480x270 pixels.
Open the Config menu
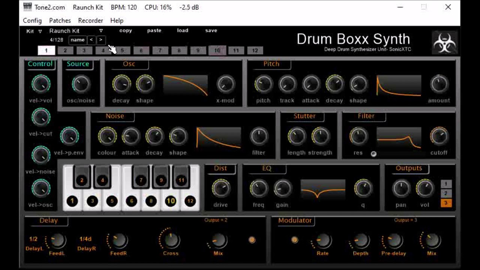click(32, 21)
